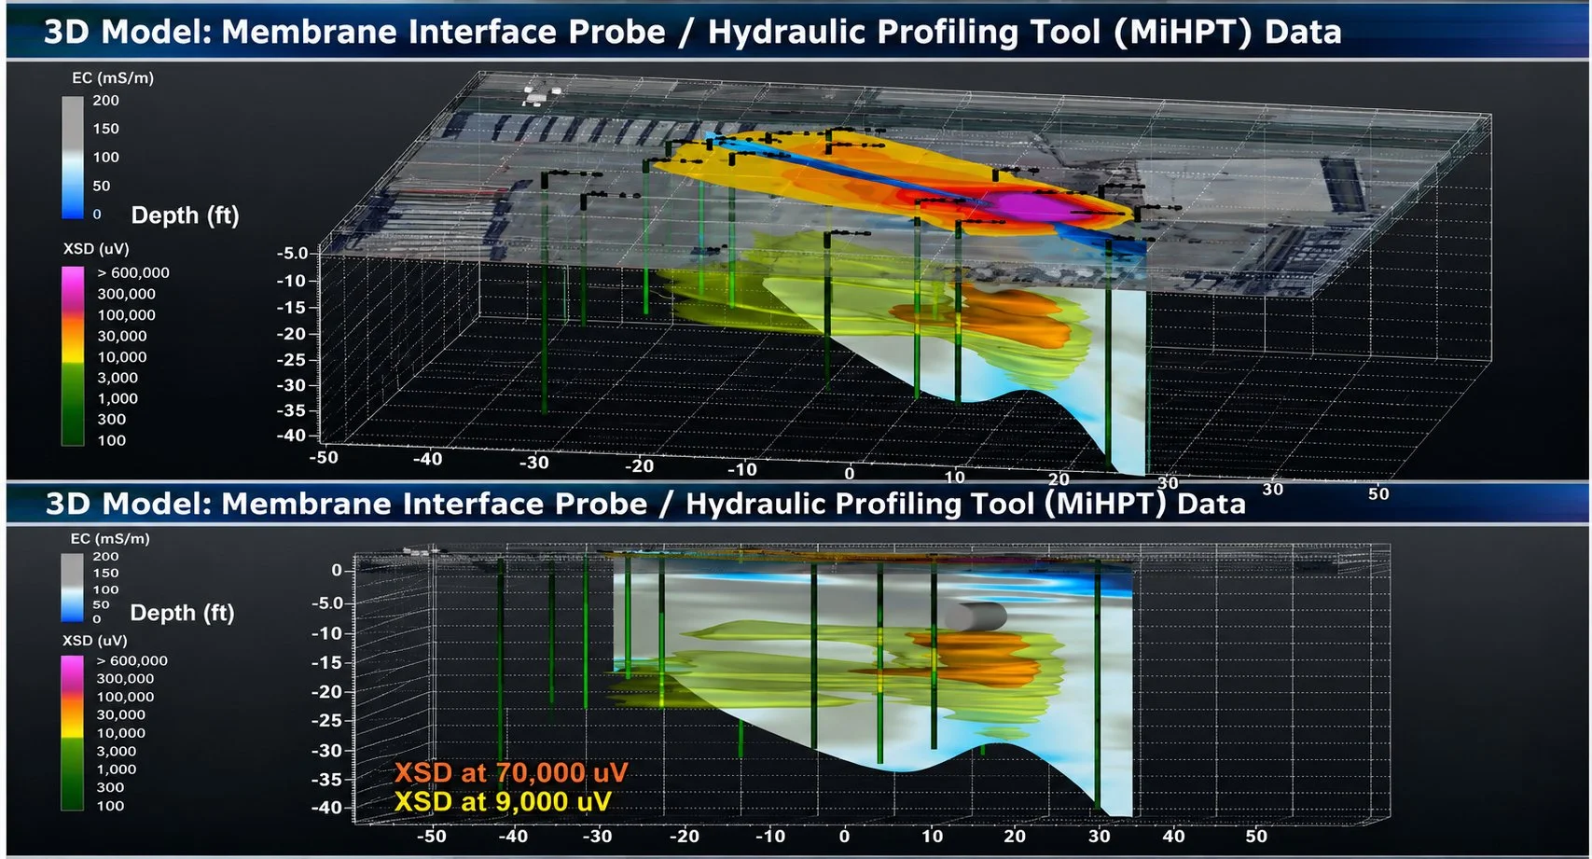Click the upper panel's Depth (ft) axis title
The image size is (1592, 859).
tap(185, 215)
